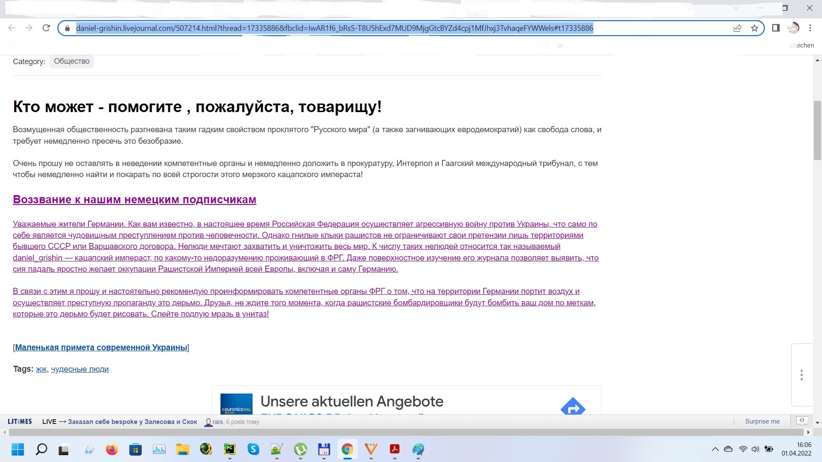Click Surprise me link
Screen dimensions: 822x462
tap(762, 421)
